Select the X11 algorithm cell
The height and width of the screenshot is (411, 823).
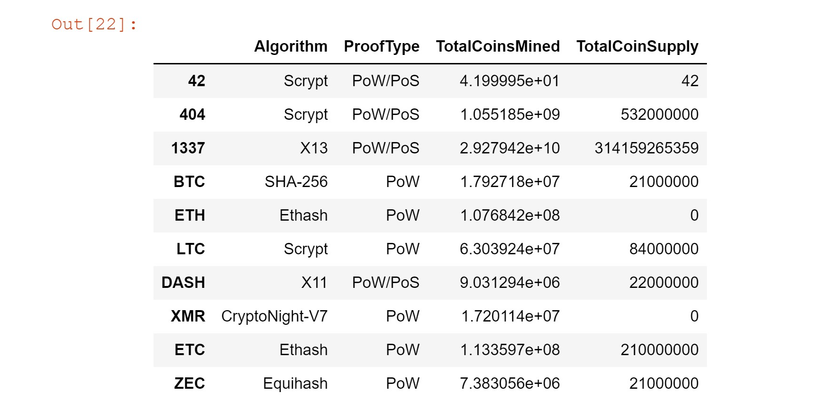(x=314, y=283)
